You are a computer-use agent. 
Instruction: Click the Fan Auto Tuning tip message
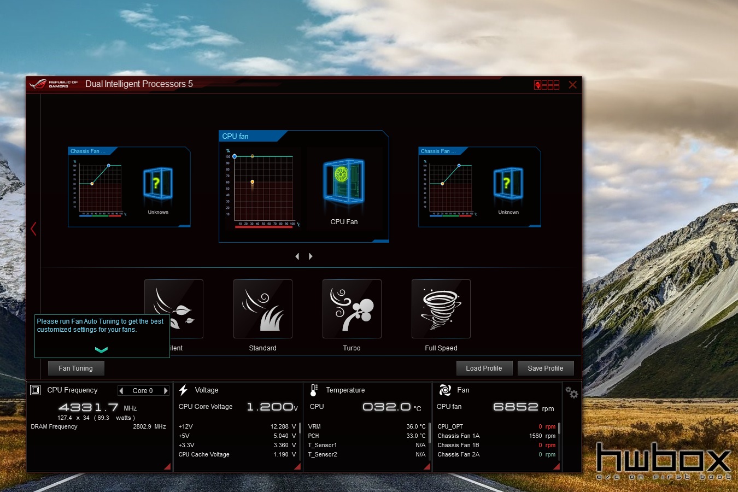[101, 325]
